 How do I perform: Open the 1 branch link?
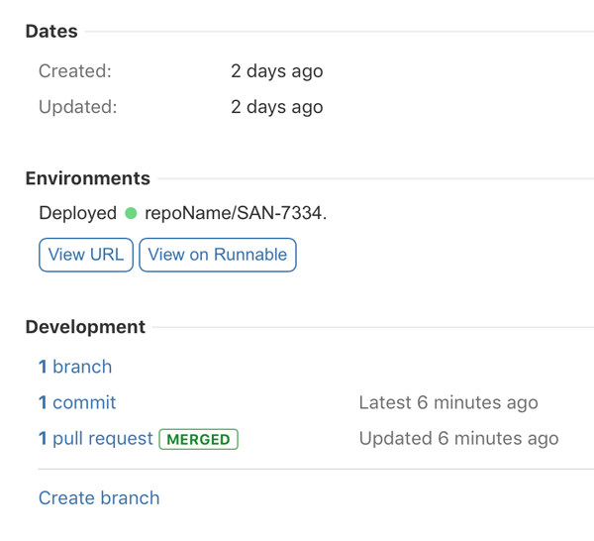75,367
